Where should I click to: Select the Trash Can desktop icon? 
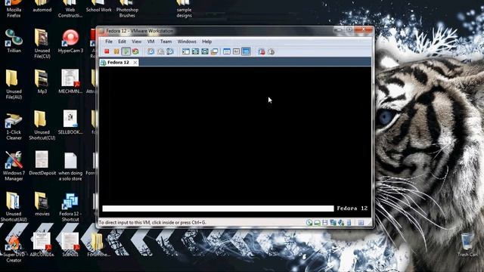click(467, 246)
